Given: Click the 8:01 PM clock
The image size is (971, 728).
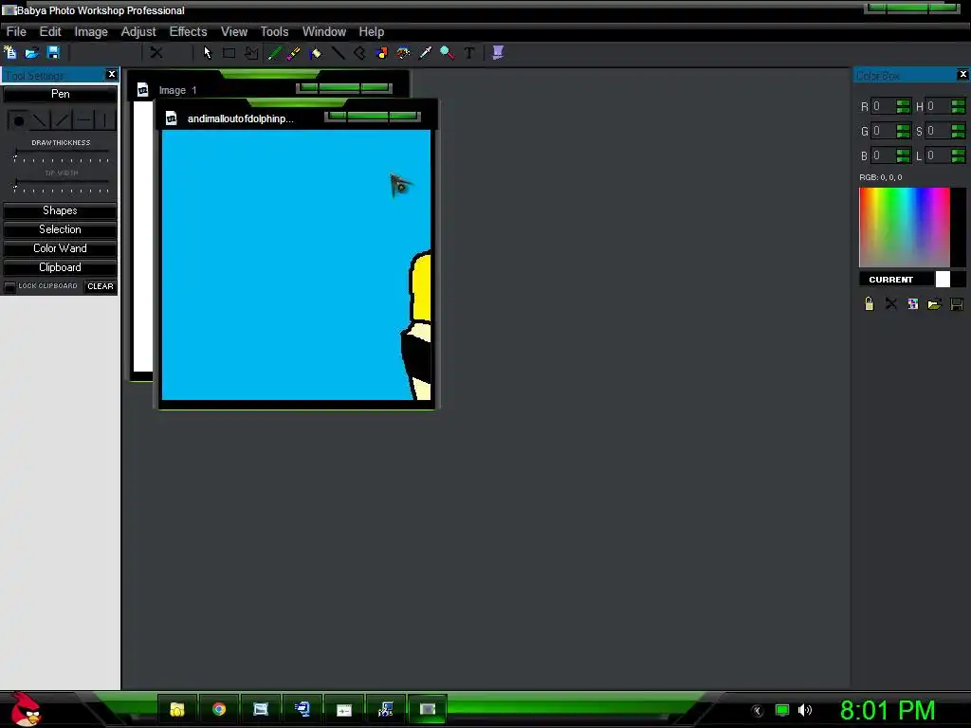Looking at the screenshot, I should point(888,710).
